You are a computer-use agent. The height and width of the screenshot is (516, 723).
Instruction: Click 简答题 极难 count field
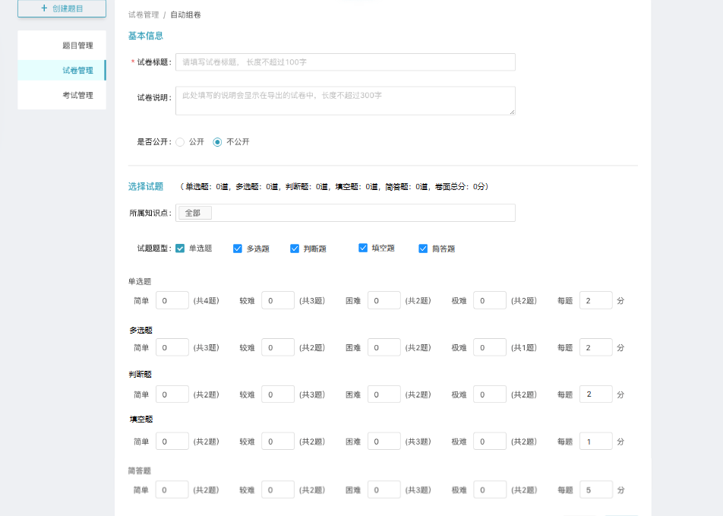click(490, 489)
